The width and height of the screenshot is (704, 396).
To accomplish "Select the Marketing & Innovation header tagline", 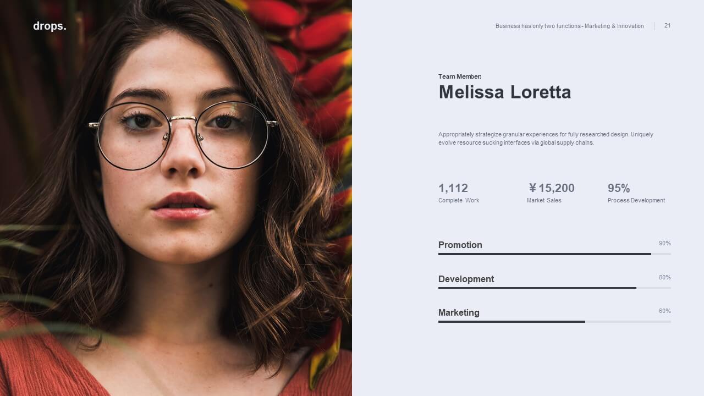I will (569, 26).
